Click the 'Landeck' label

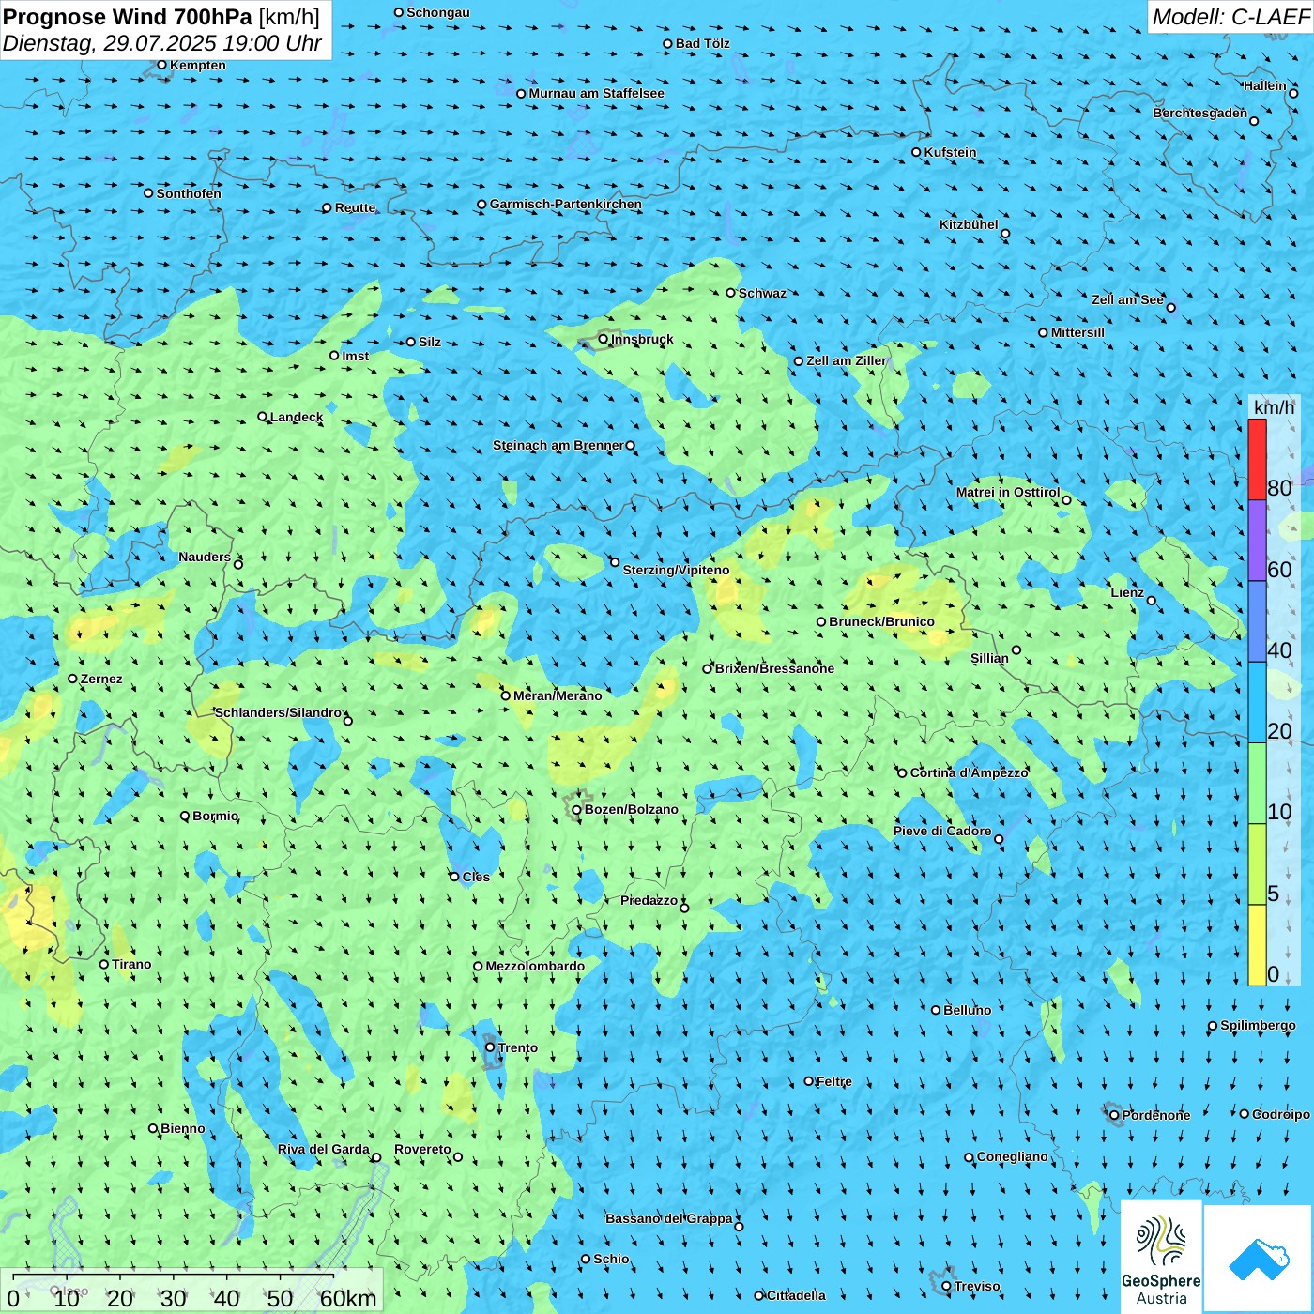click(x=297, y=417)
